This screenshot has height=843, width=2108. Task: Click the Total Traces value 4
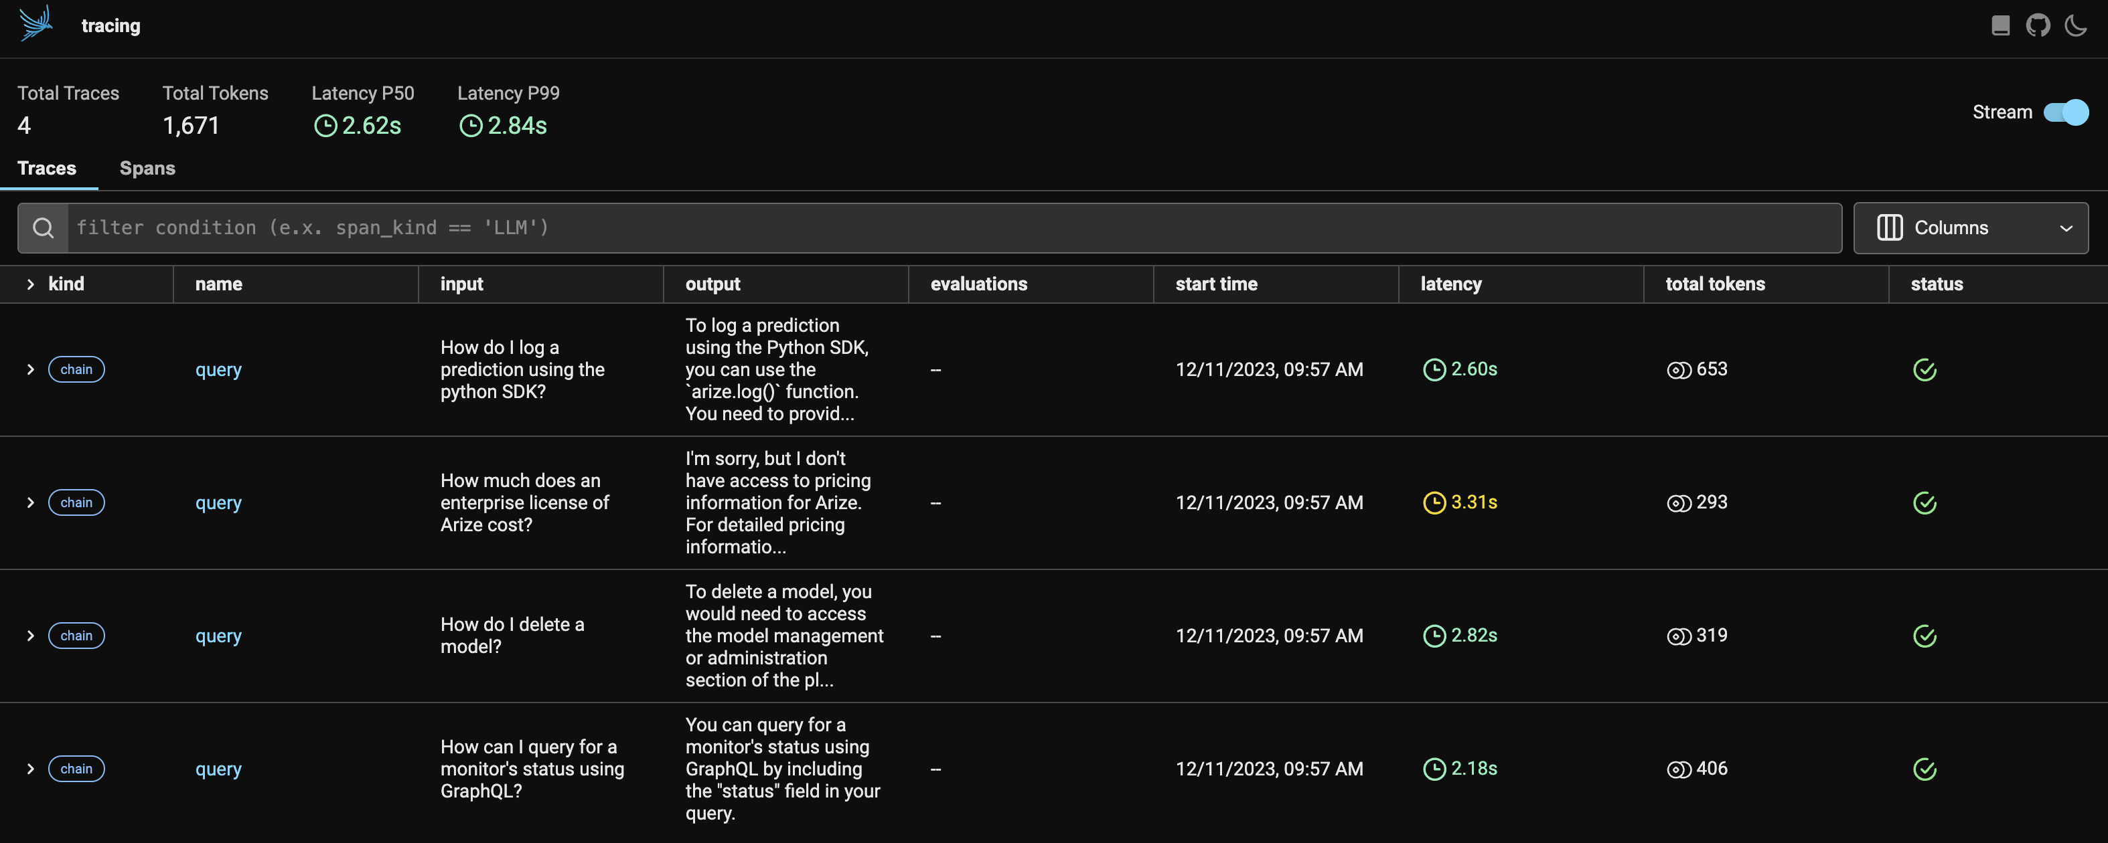(23, 126)
